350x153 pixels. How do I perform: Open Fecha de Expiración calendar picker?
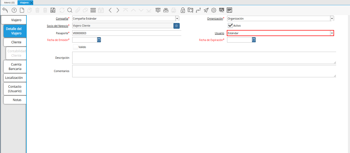pos(254,40)
